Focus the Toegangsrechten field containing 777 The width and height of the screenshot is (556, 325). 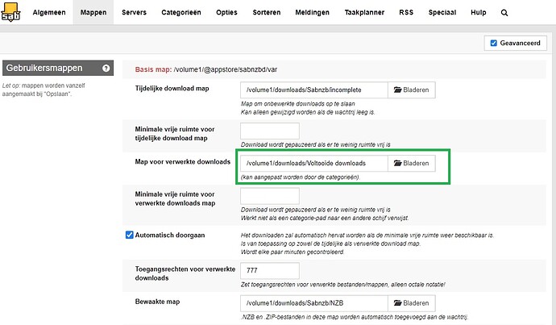pyautogui.click(x=270, y=272)
